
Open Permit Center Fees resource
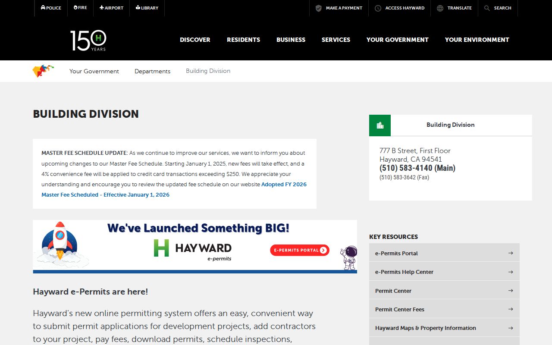click(444, 309)
